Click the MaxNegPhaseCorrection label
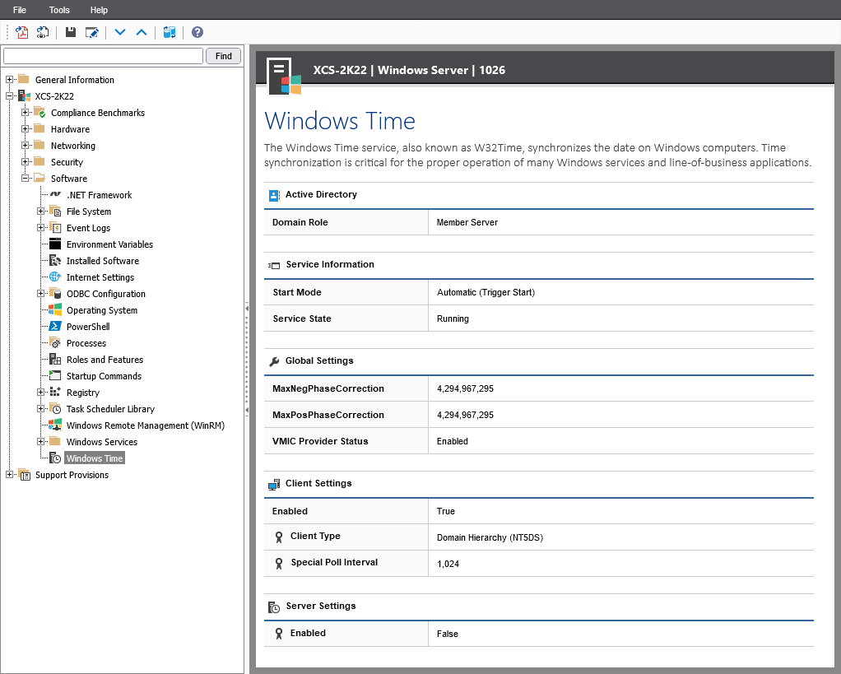 (328, 388)
